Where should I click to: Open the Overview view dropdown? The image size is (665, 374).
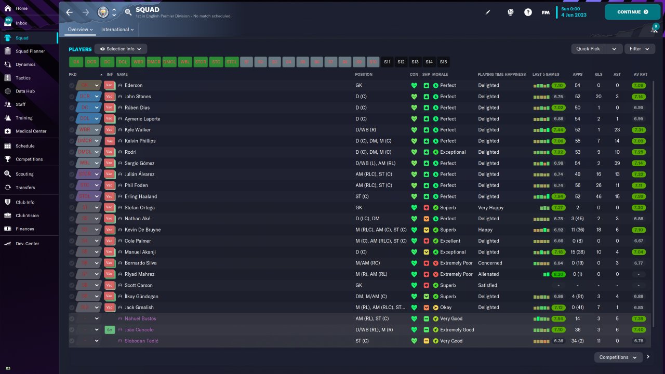click(x=81, y=30)
